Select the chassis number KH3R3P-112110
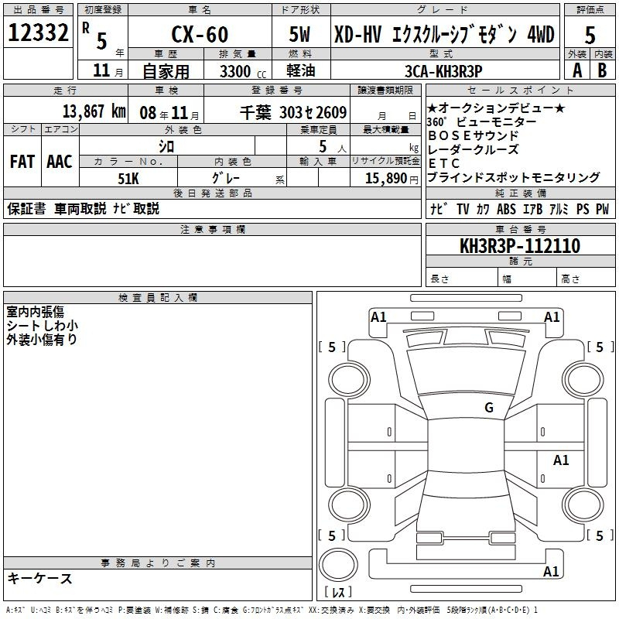Viewport: 619px width, 619px height. [520, 246]
